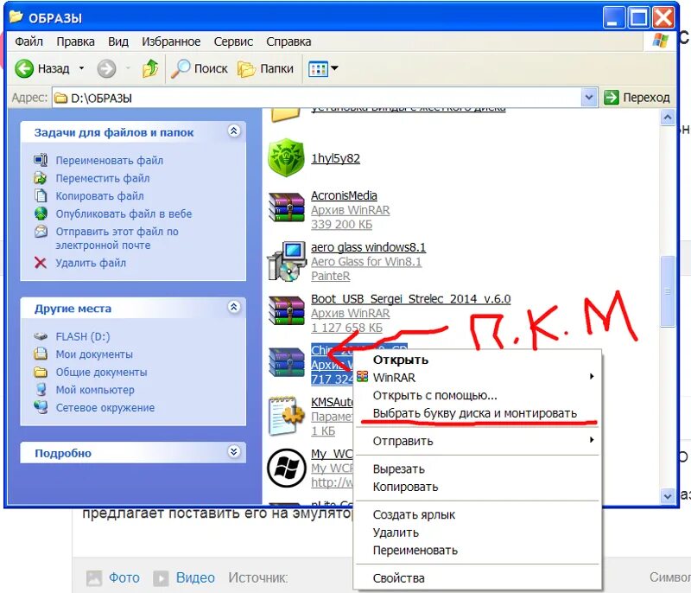Open the Views icon button
This screenshot has height=593, width=691.
(318, 69)
